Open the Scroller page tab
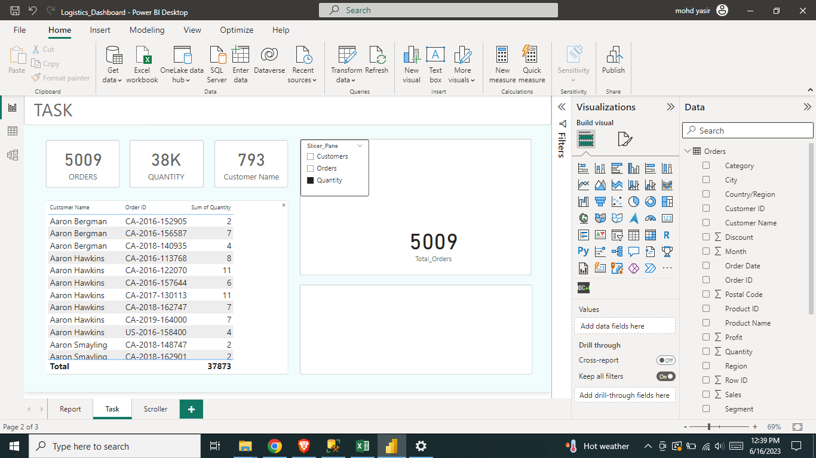 point(156,409)
